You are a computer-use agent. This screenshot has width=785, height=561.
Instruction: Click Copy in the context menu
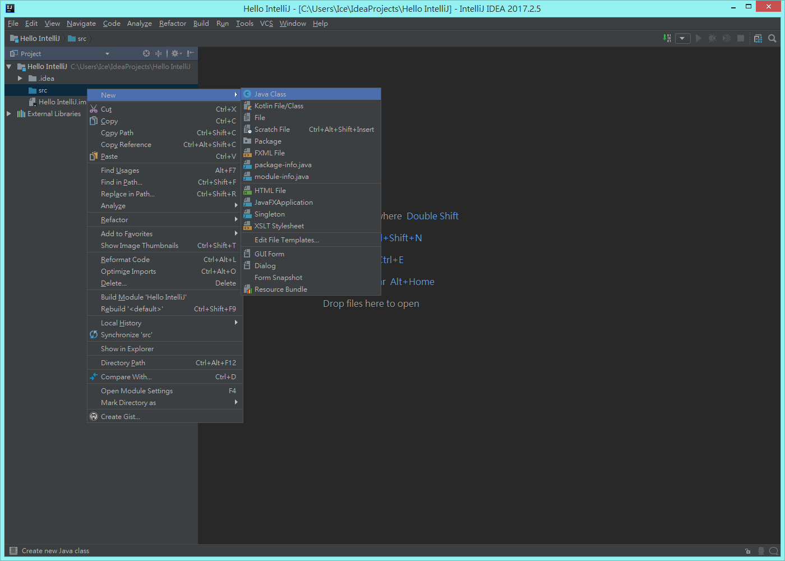165,121
